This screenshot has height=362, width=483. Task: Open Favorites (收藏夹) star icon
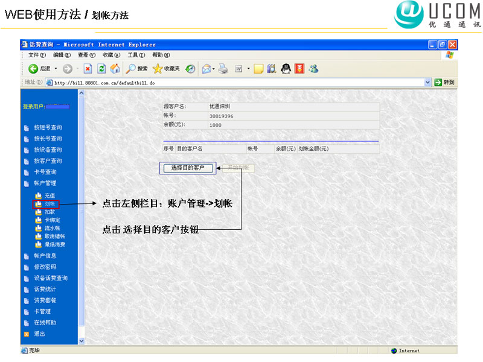(x=166, y=69)
